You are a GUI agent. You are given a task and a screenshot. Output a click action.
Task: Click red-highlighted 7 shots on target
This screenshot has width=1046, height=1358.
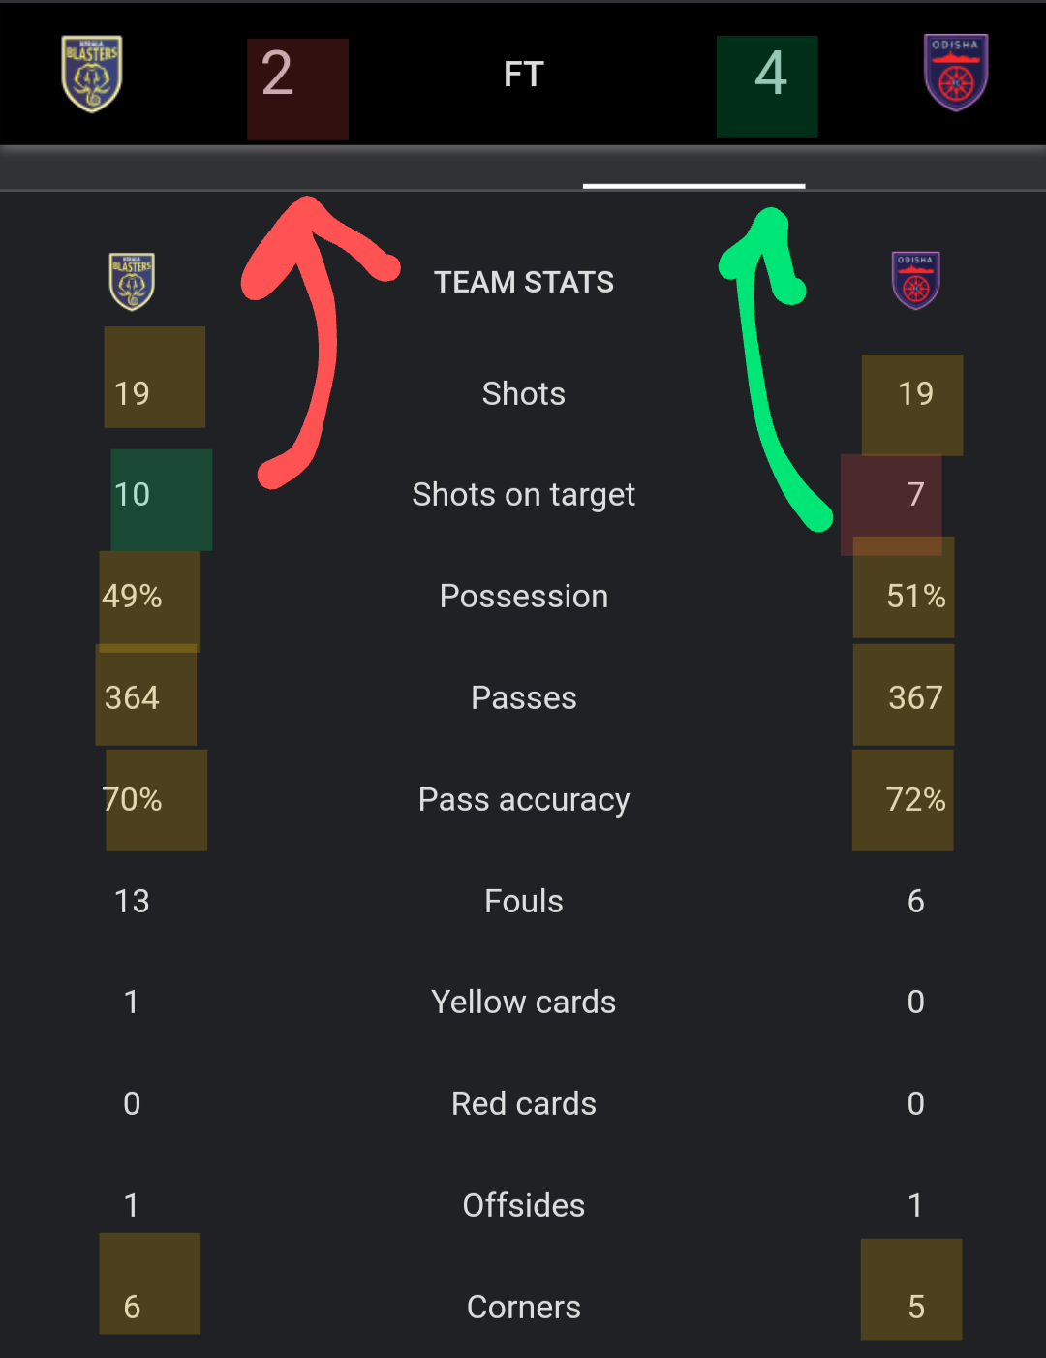pyautogui.click(x=915, y=495)
